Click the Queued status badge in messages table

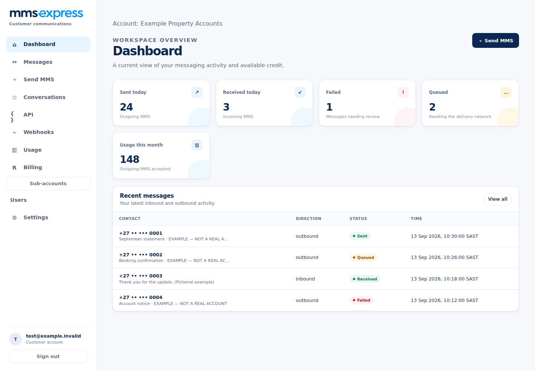363,257
